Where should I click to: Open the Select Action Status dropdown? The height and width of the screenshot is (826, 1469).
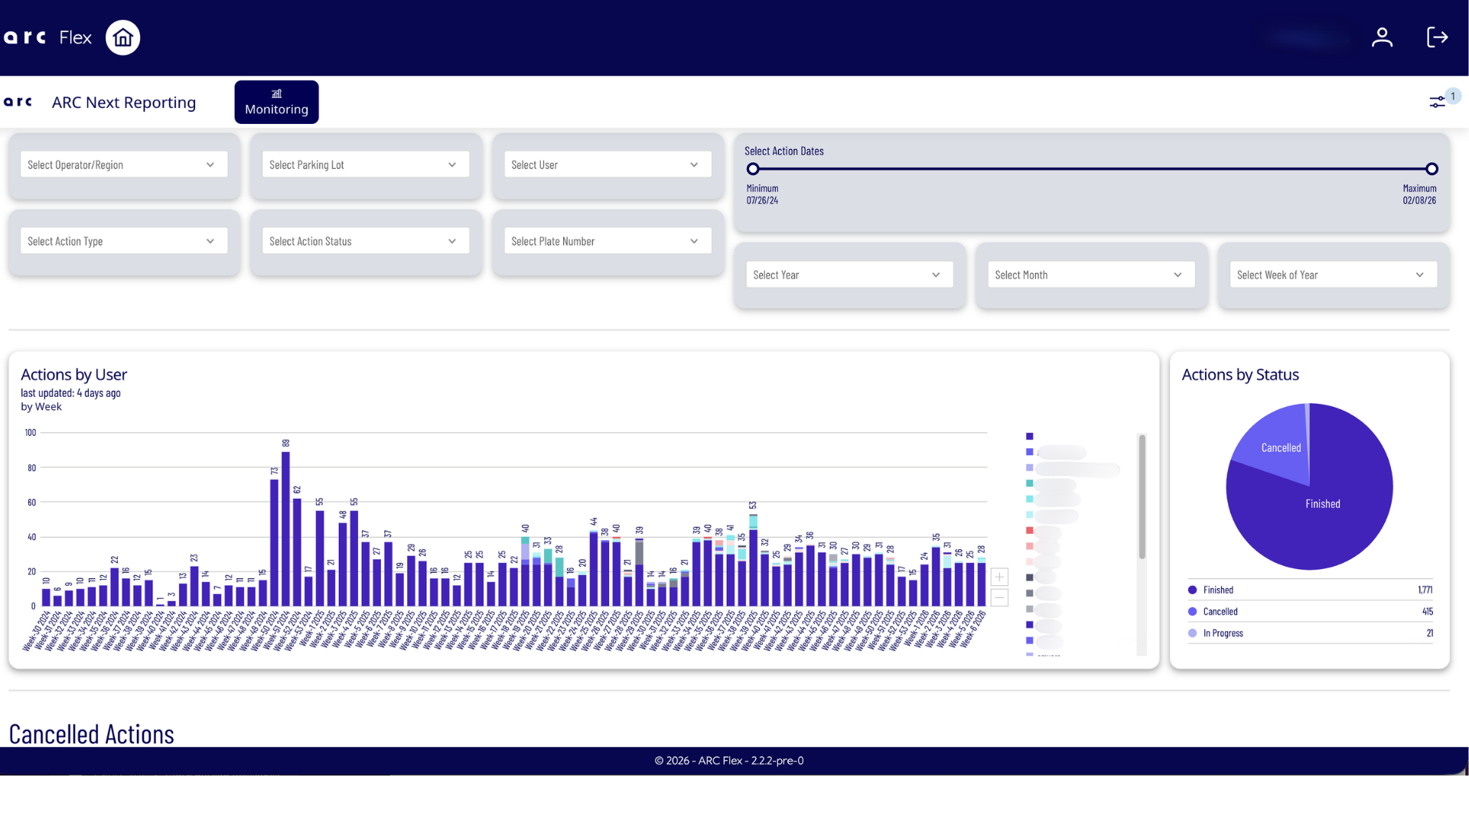point(365,240)
